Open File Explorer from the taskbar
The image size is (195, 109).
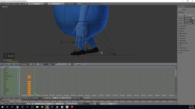tap(37, 107)
